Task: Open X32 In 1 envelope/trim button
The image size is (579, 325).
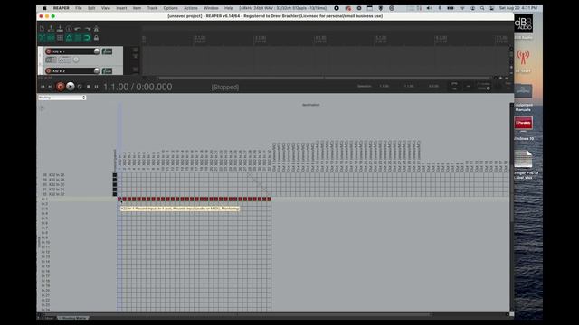Action: point(64,60)
